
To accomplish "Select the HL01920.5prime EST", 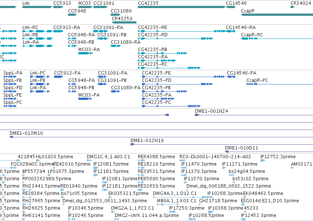I will [38, 160].
